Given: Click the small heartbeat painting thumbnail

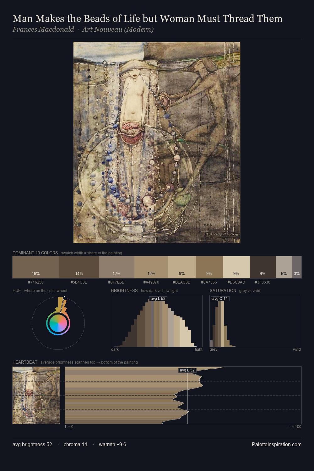Looking at the screenshot, I should click(36, 395).
